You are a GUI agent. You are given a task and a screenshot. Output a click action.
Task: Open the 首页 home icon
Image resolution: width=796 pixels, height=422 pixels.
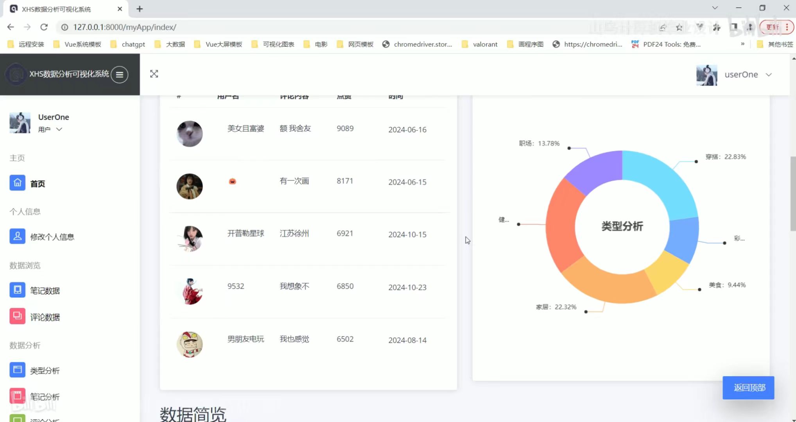coord(17,183)
